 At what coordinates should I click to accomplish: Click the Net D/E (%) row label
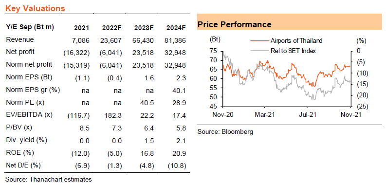point(22,166)
